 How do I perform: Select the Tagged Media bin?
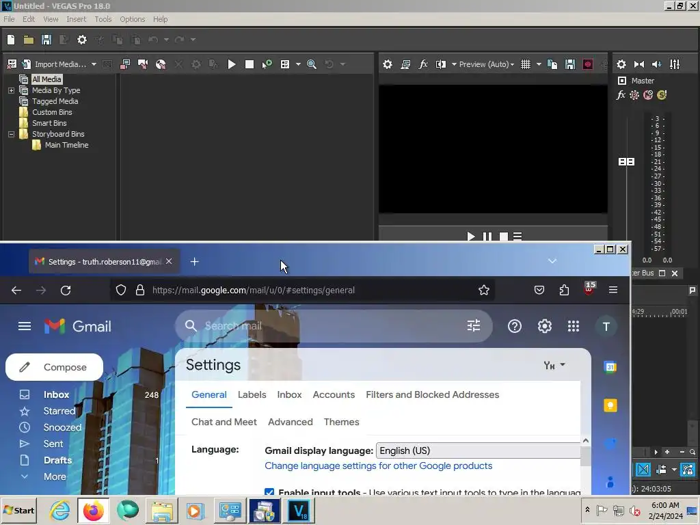pyautogui.click(x=55, y=101)
